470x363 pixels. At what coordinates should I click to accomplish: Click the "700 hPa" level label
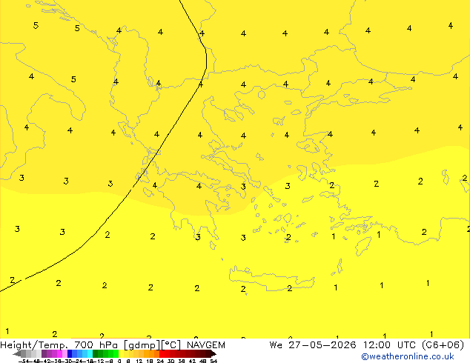point(96,345)
